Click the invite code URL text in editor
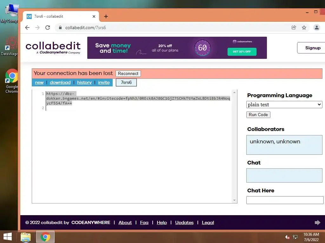 [138, 98]
